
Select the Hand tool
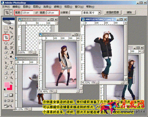point(6,78)
